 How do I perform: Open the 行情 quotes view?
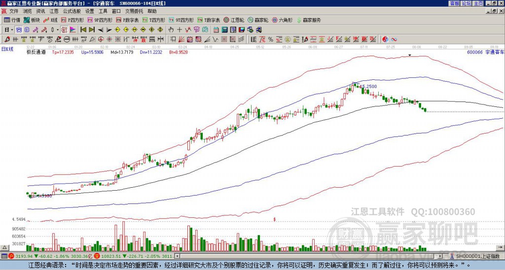[12, 20]
